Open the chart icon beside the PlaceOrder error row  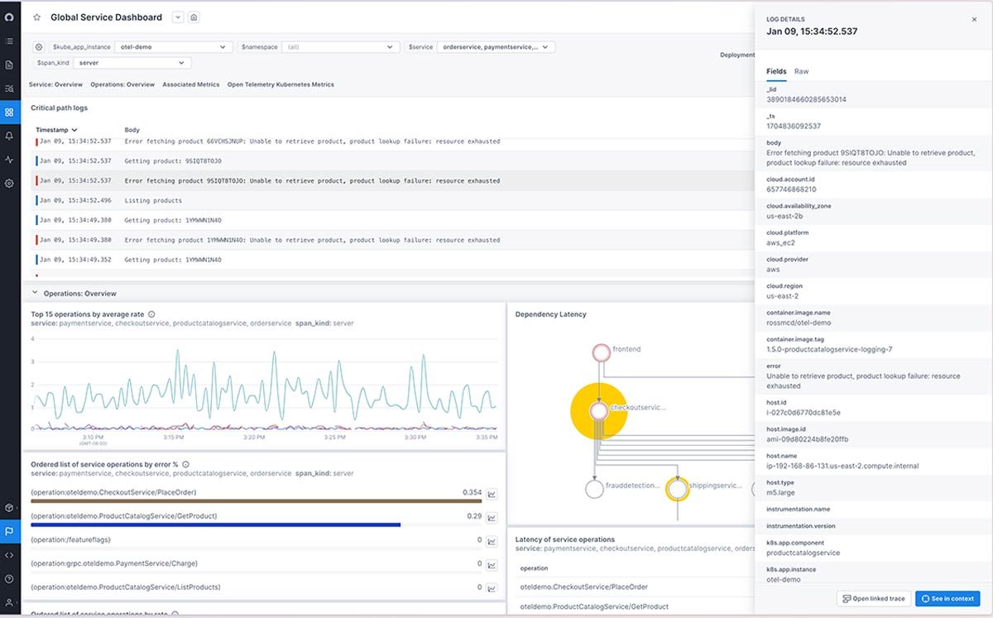[492, 492]
